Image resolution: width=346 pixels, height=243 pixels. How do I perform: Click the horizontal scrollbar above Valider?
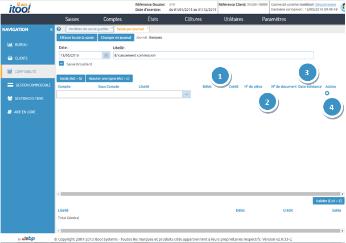point(199,193)
